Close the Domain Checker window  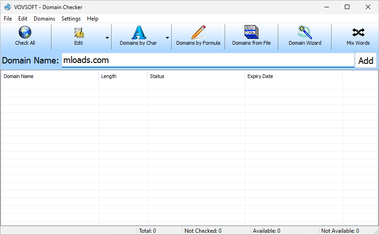pyautogui.click(x=368, y=7)
